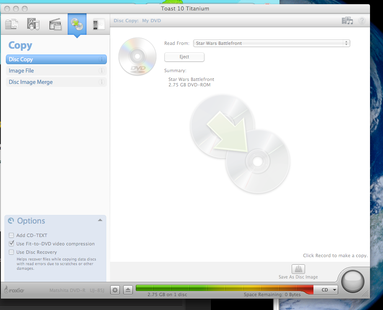Click the Toast 10 Titanium title bar
This screenshot has width=383, height=310.
pyautogui.click(x=185, y=8)
